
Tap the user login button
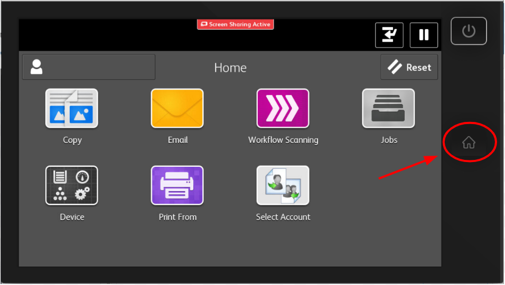click(89, 67)
